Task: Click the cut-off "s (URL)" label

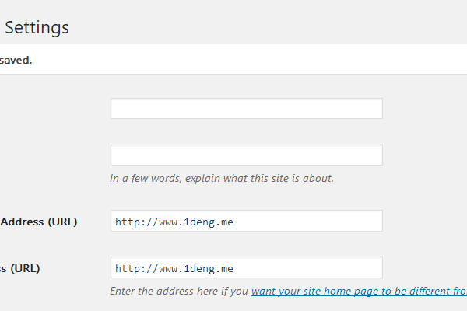Action: pos(20,268)
